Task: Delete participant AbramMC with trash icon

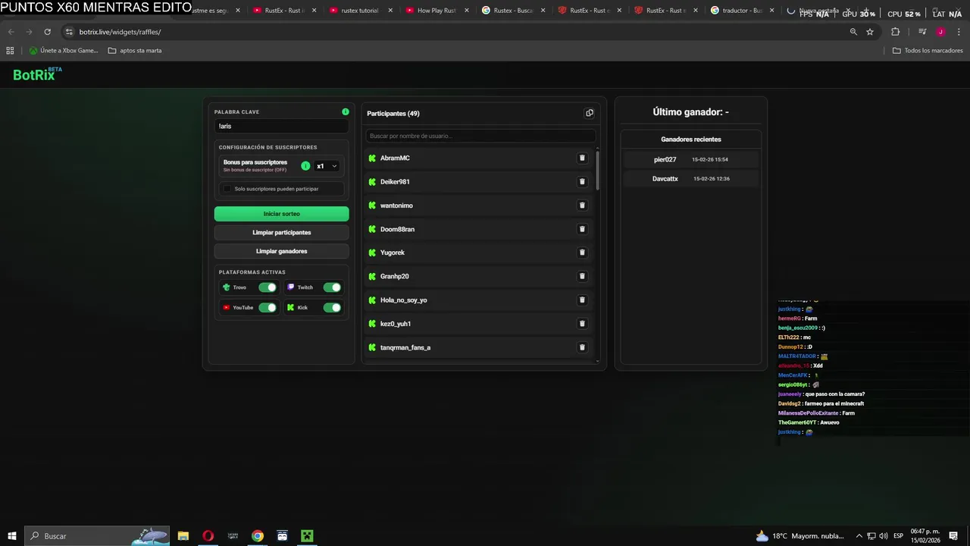Action: pos(582,158)
